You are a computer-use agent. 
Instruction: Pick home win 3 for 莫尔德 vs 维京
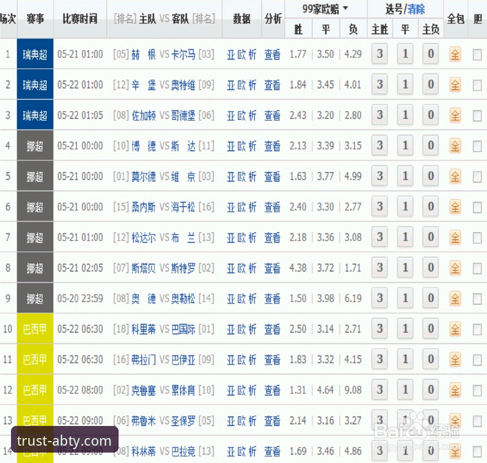click(x=379, y=176)
